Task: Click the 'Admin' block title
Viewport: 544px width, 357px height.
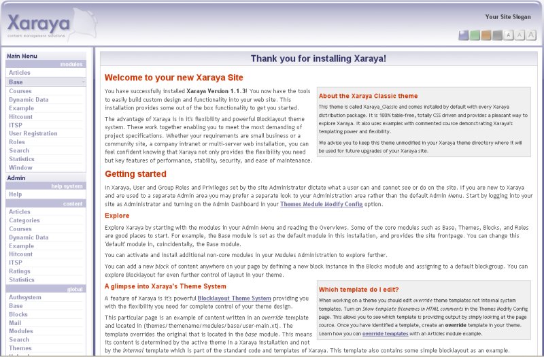Action: tap(16, 177)
